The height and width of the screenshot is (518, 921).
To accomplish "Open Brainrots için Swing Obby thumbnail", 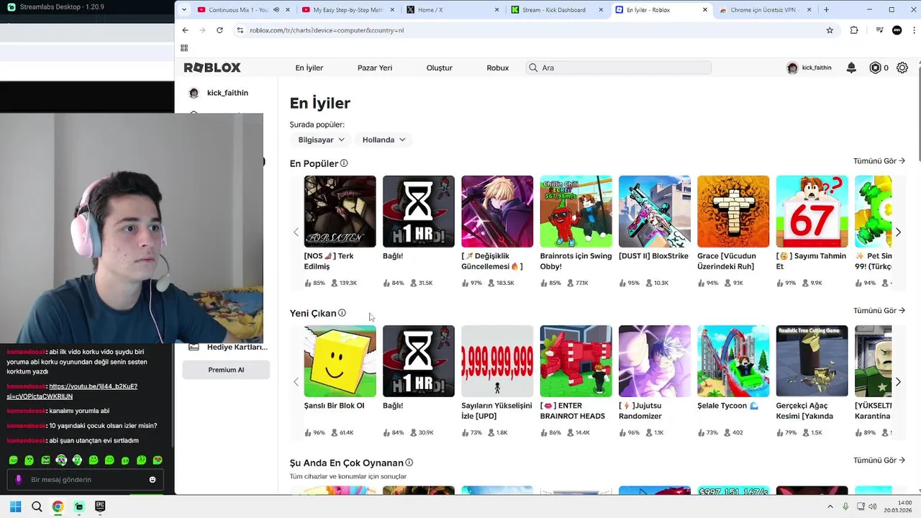I will coord(576,212).
